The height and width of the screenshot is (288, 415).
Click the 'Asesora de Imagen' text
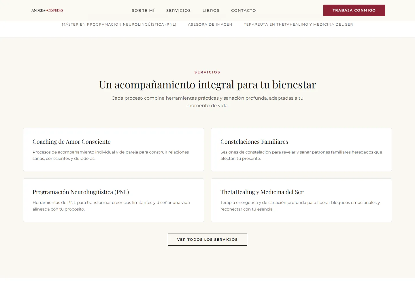210,24
